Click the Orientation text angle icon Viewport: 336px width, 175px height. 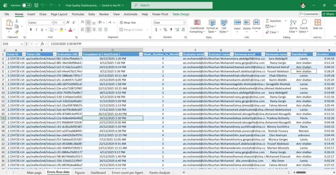pyautogui.click(x=100, y=23)
